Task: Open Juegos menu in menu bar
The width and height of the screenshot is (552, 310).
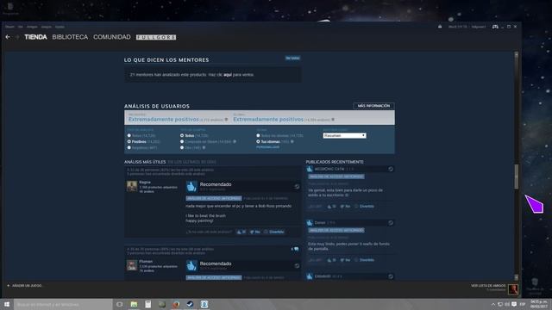Action: click(x=46, y=27)
